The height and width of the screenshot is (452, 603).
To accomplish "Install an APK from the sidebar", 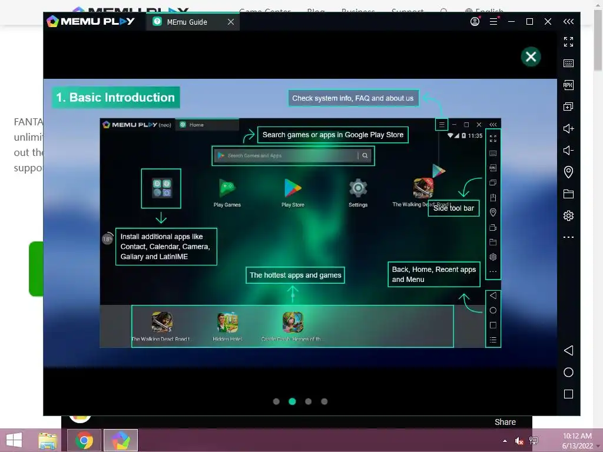I will click(x=568, y=85).
